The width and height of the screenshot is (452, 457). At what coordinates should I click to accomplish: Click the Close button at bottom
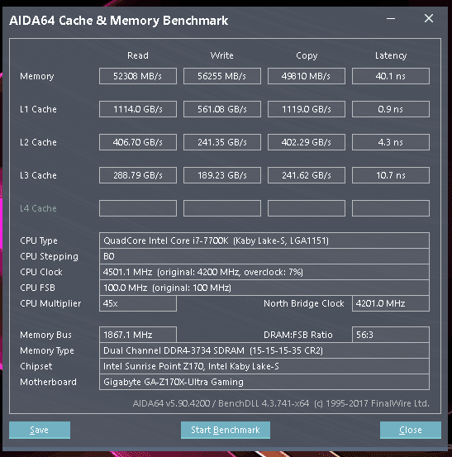pyautogui.click(x=411, y=430)
